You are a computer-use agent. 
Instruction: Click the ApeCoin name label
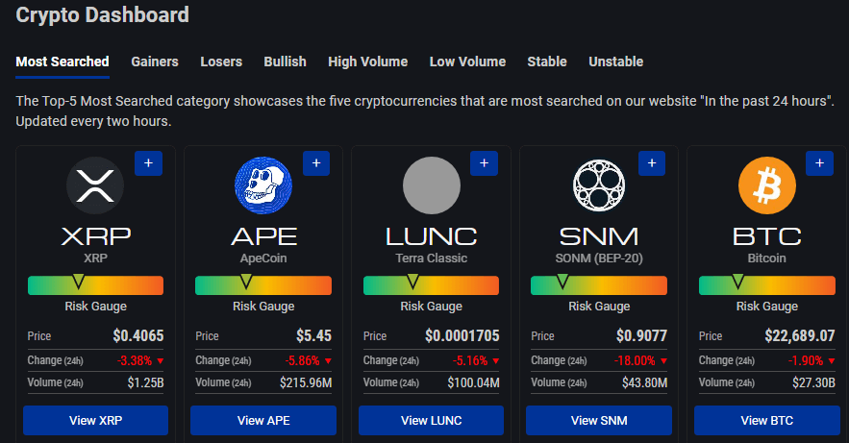(263, 258)
